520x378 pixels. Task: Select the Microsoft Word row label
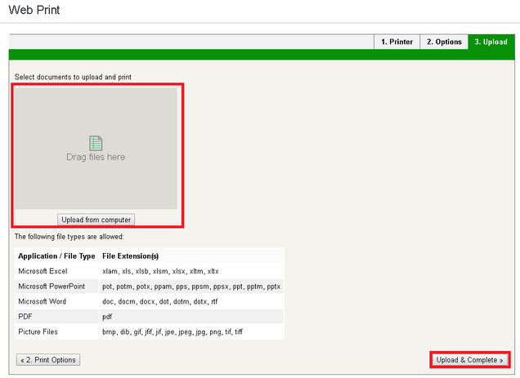[43, 301]
